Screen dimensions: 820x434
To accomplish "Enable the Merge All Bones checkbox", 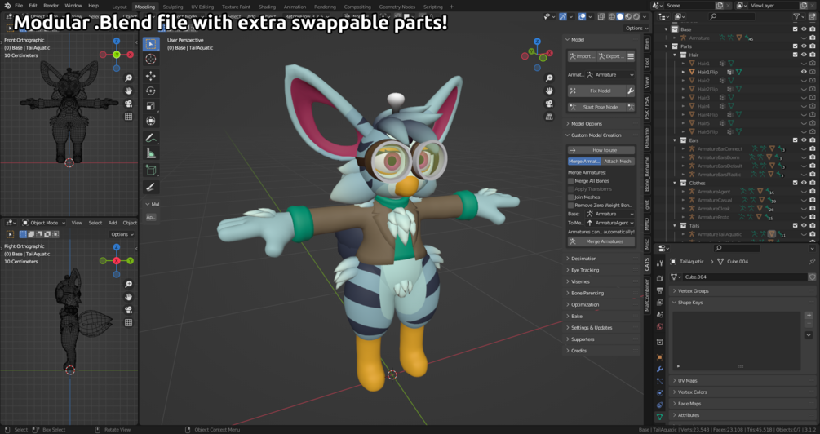I will click(571, 181).
